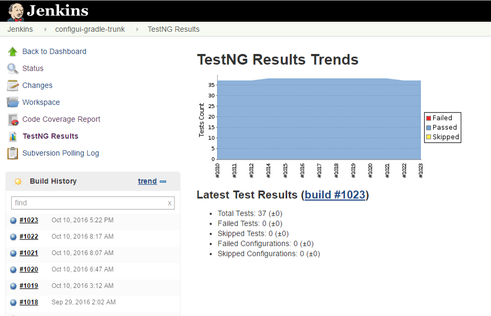The image size is (491, 316).
Task: Click timestamp Oct 10, 2016 8:17 AM
Action: 82,236
